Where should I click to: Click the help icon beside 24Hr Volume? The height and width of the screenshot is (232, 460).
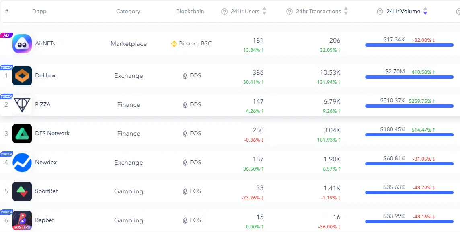pos(380,12)
